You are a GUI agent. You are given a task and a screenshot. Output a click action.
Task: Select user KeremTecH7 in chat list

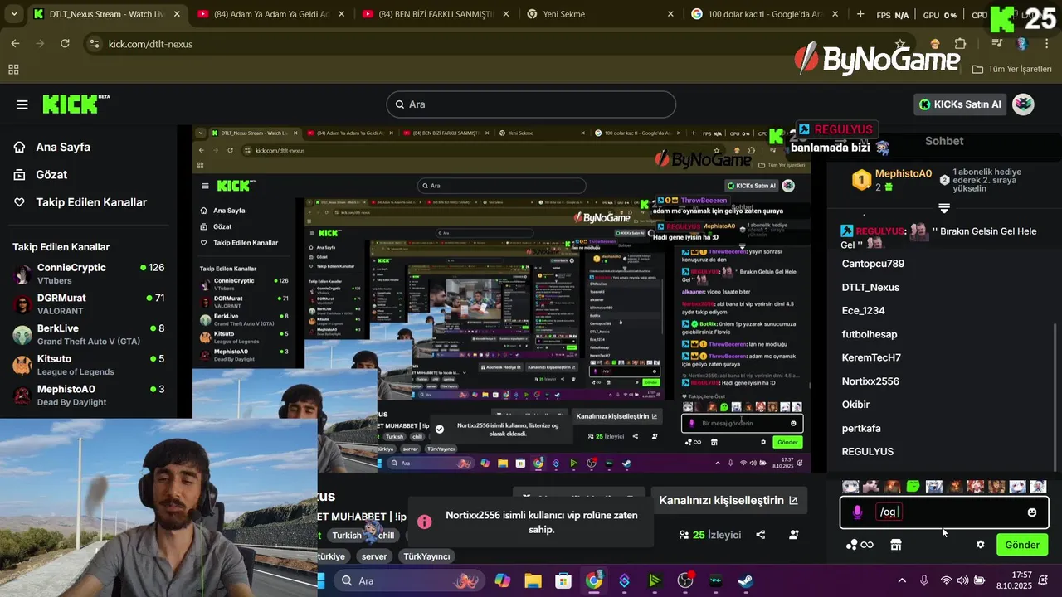pyautogui.click(x=871, y=357)
